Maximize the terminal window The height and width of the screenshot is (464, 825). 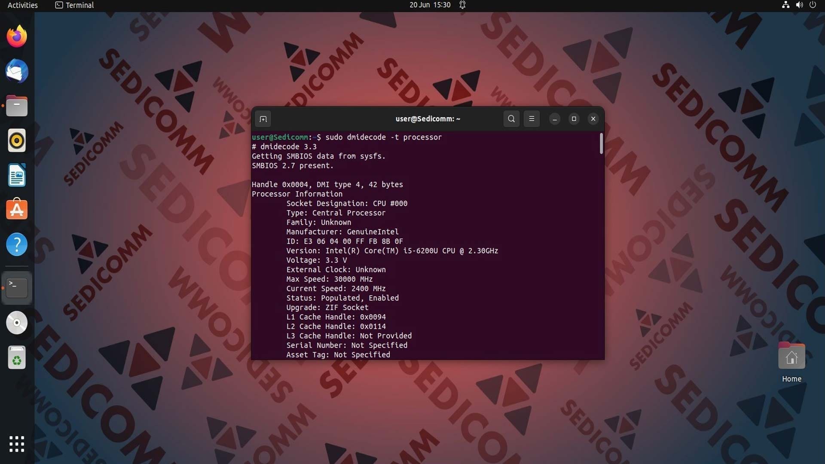[574, 119]
